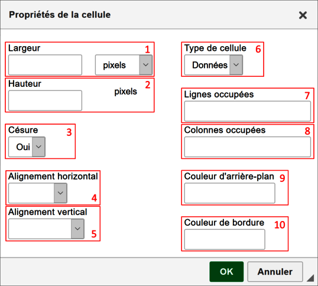The image size is (318, 286).
Task: Click the Propriétés de la cellule title
Action: pyautogui.click(x=60, y=15)
